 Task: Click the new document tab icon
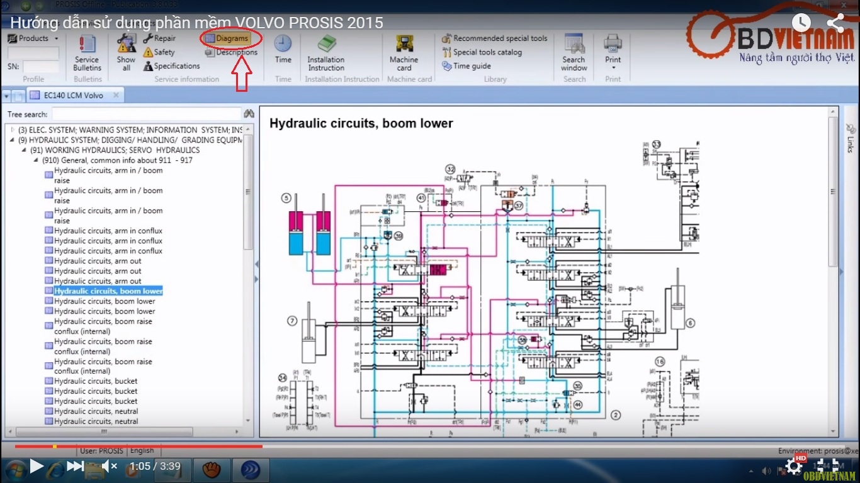click(19, 96)
